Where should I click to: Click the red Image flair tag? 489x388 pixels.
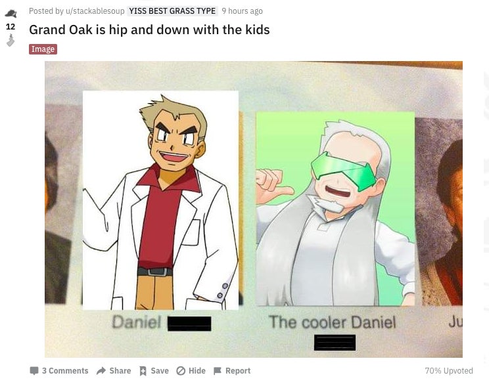[x=43, y=49]
